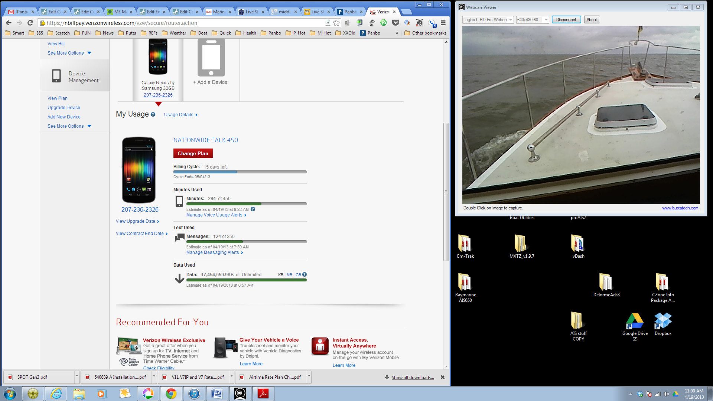
Task: Switch data units to MB
Action: point(289,275)
